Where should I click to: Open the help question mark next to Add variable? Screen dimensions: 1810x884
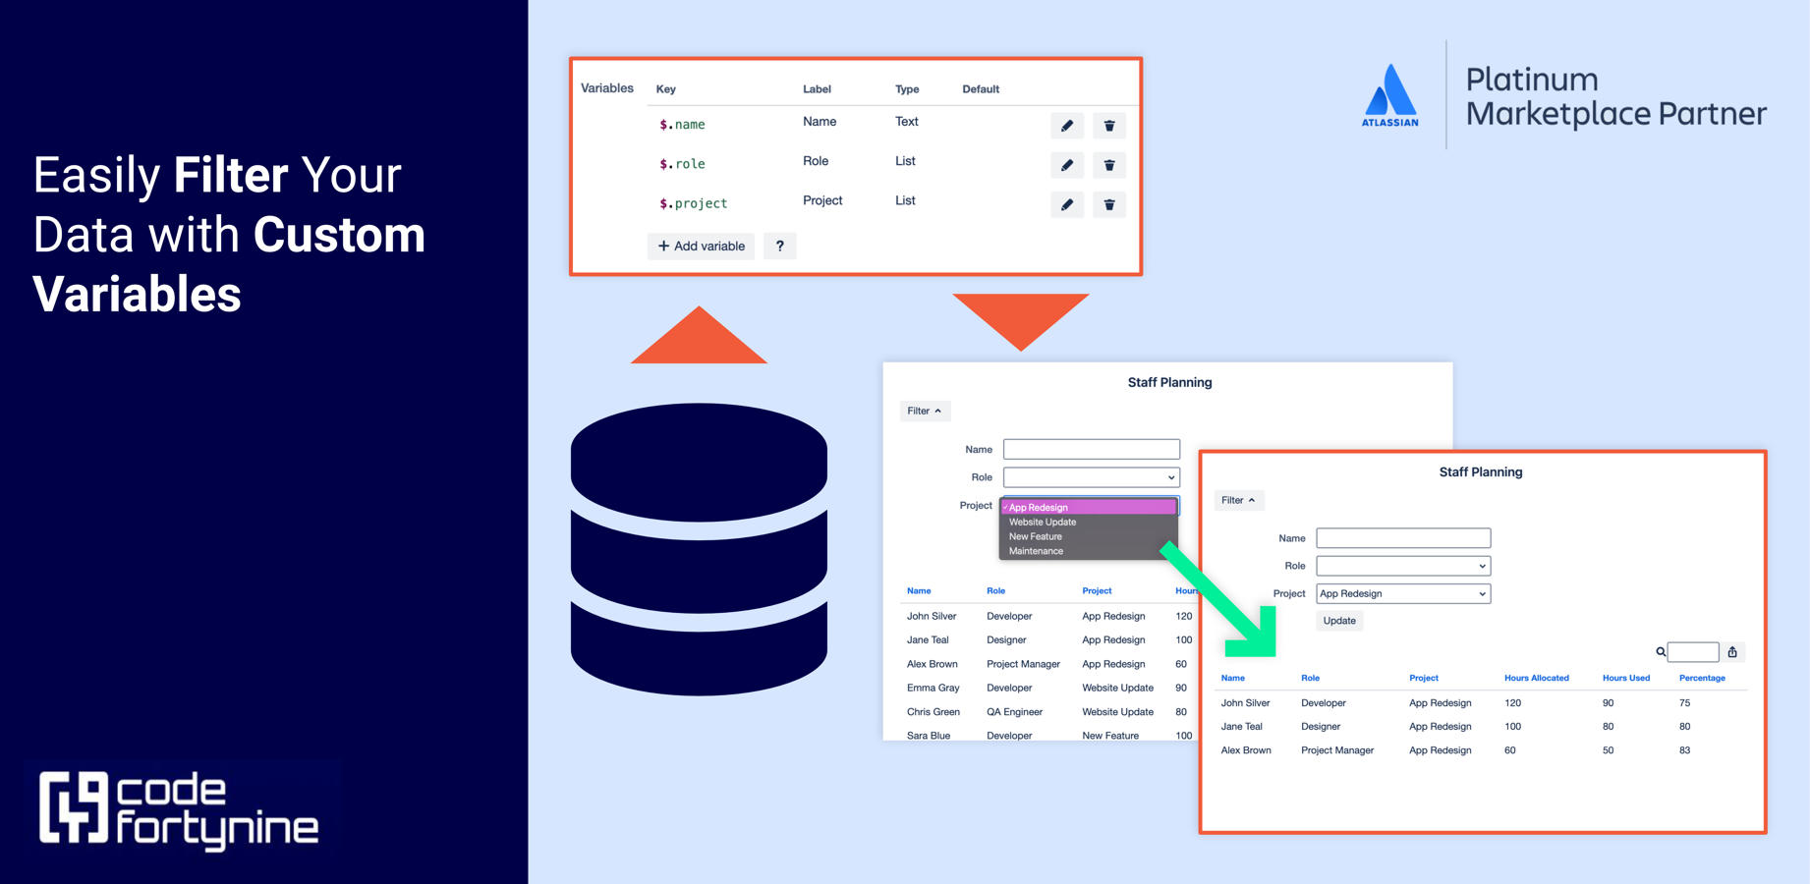coord(779,246)
